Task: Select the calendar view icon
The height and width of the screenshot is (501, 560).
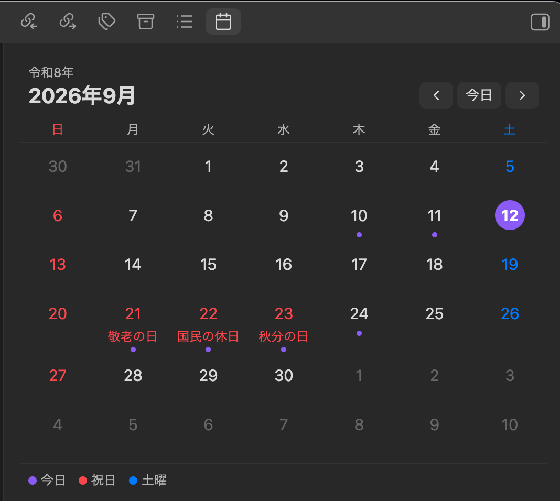Action: [x=223, y=21]
